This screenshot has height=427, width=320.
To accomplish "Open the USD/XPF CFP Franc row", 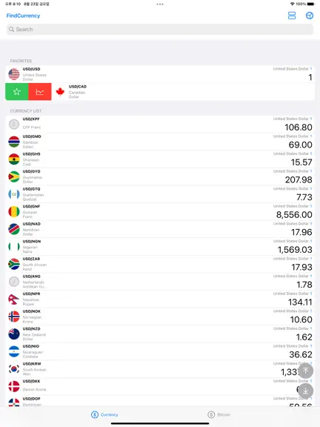I will (160, 125).
